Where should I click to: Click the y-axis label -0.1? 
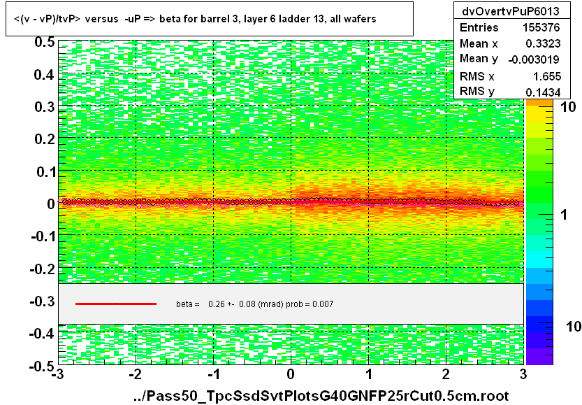pos(43,236)
